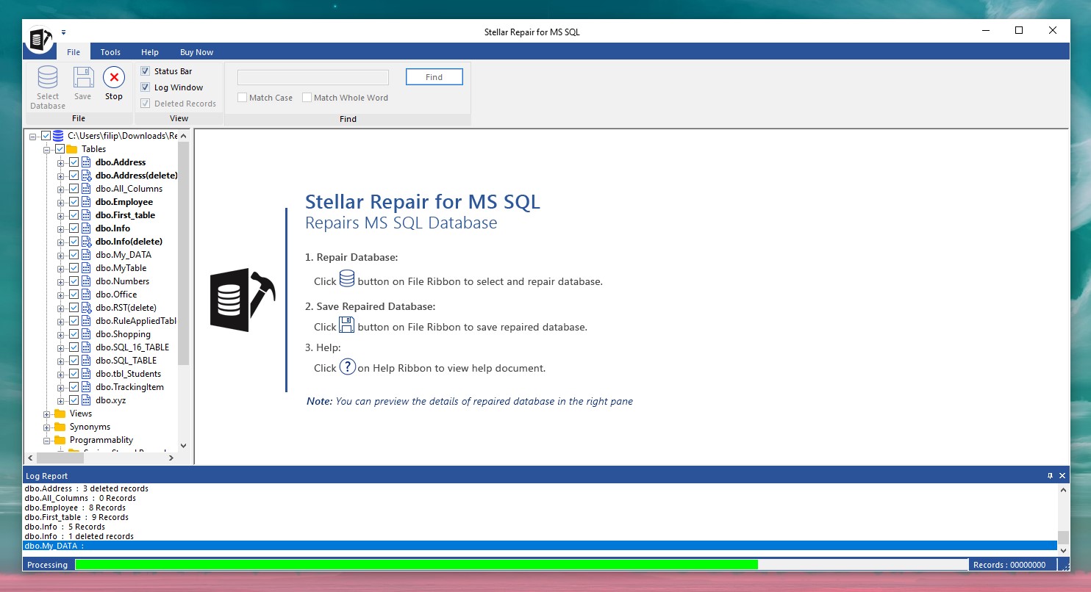Click the table icon next to dbo.First_table
Screen dimensions: 1091x592
pyautogui.click(x=87, y=215)
